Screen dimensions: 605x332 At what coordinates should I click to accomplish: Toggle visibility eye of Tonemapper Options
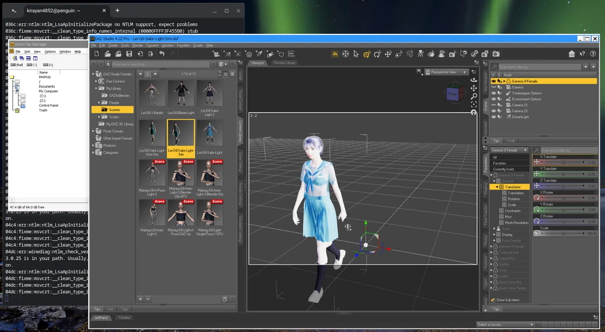pos(494,93)
